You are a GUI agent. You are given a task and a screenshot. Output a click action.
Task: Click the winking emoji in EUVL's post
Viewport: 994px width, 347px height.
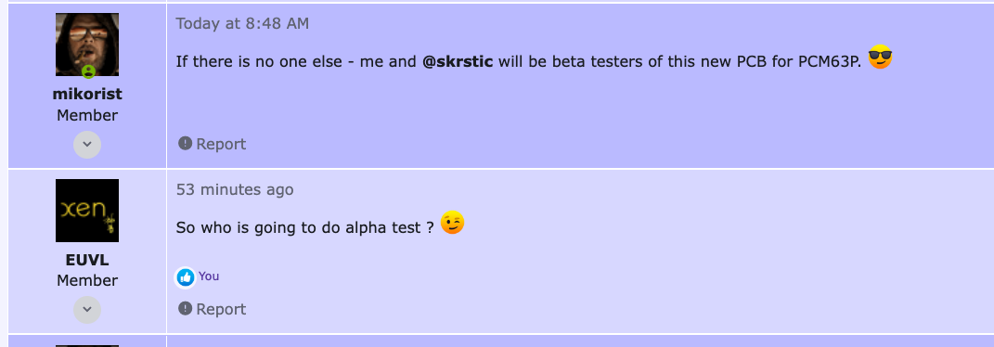pyautogui.click(x=452, y=223)
